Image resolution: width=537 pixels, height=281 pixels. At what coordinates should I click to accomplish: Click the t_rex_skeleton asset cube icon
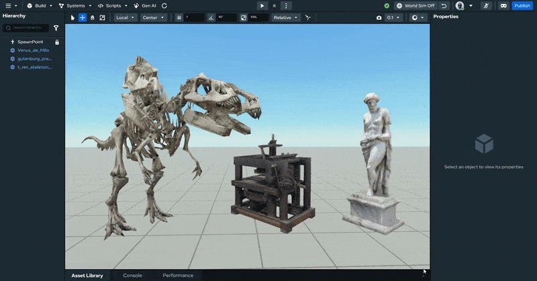[13, 67]
